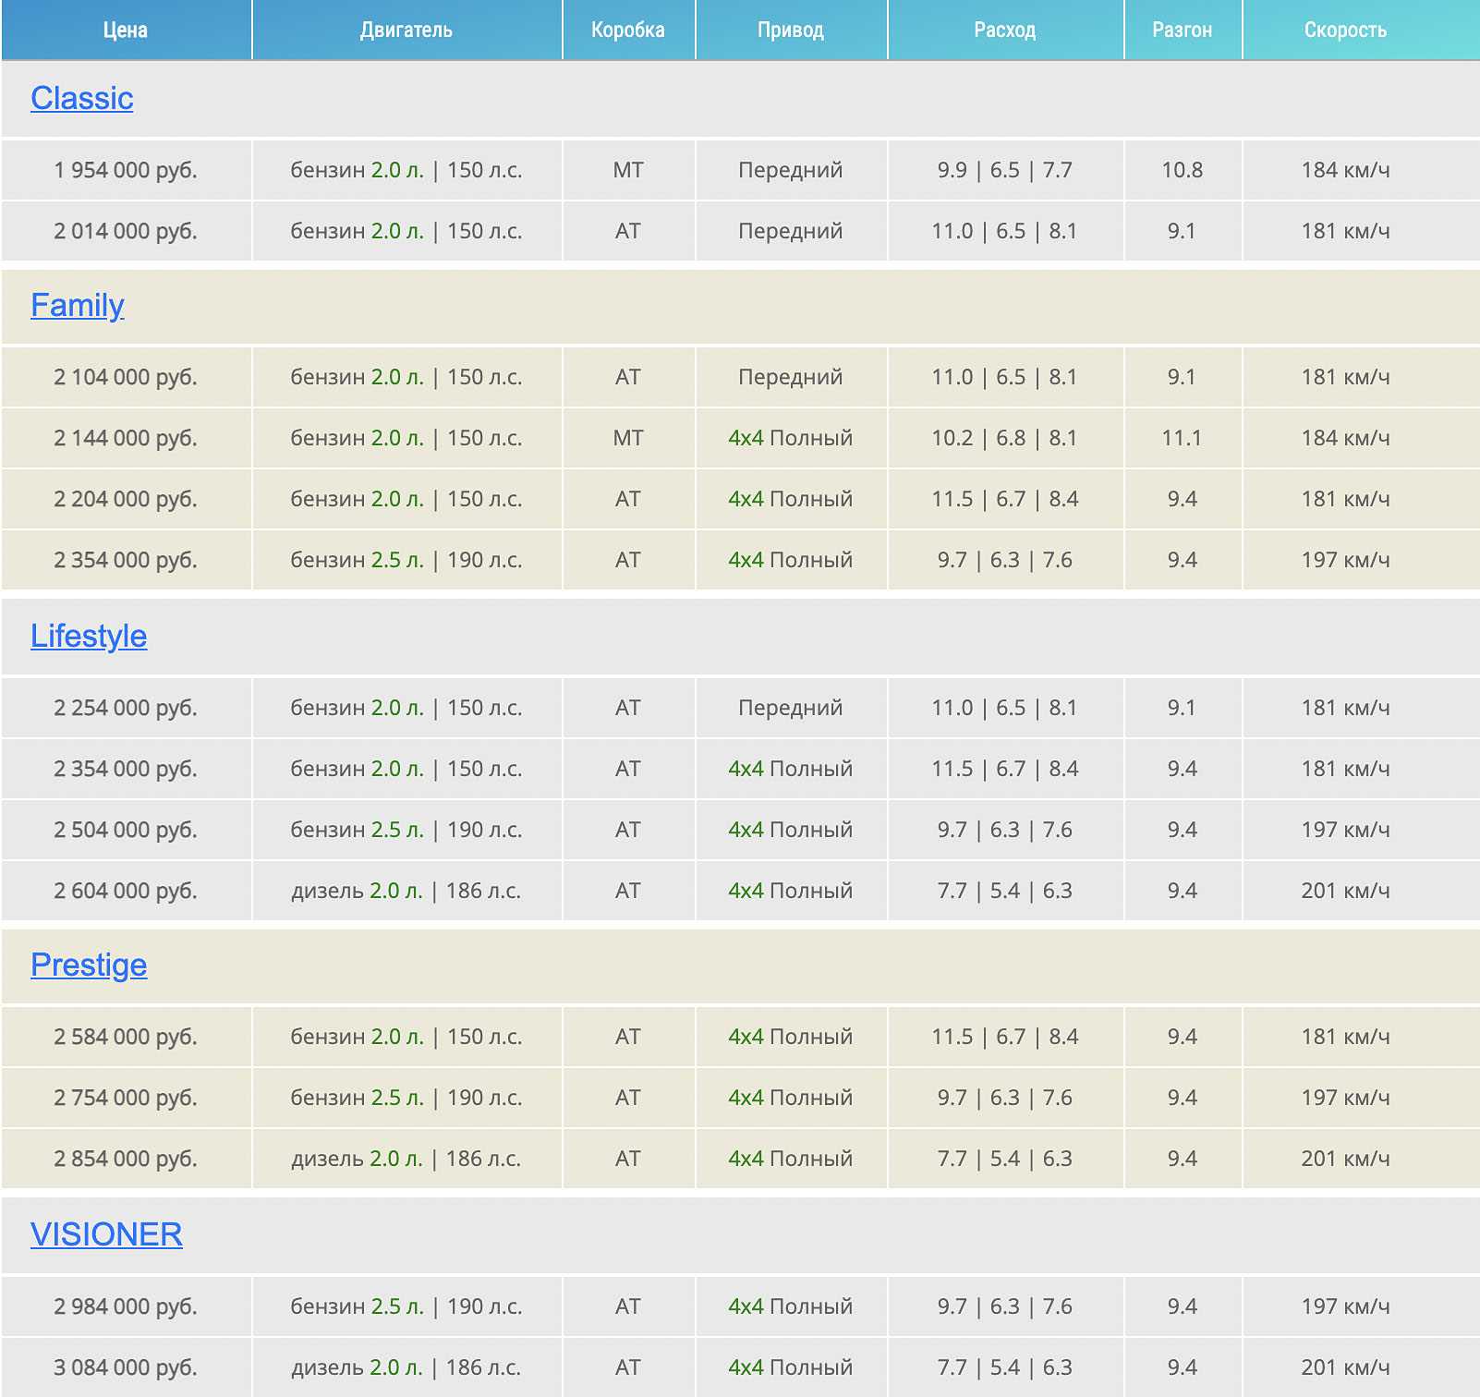Select the 2 144 000 руб. price row
Screen dimensions: 1480x1397
[126, 438]
